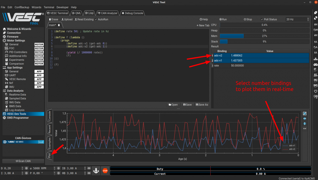Toggle plot horizontal zoom icon
Screen dimensions: 318x180
point(305,119)
